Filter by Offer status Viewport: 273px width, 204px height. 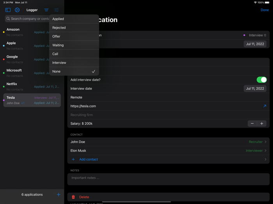pos(74,37)
